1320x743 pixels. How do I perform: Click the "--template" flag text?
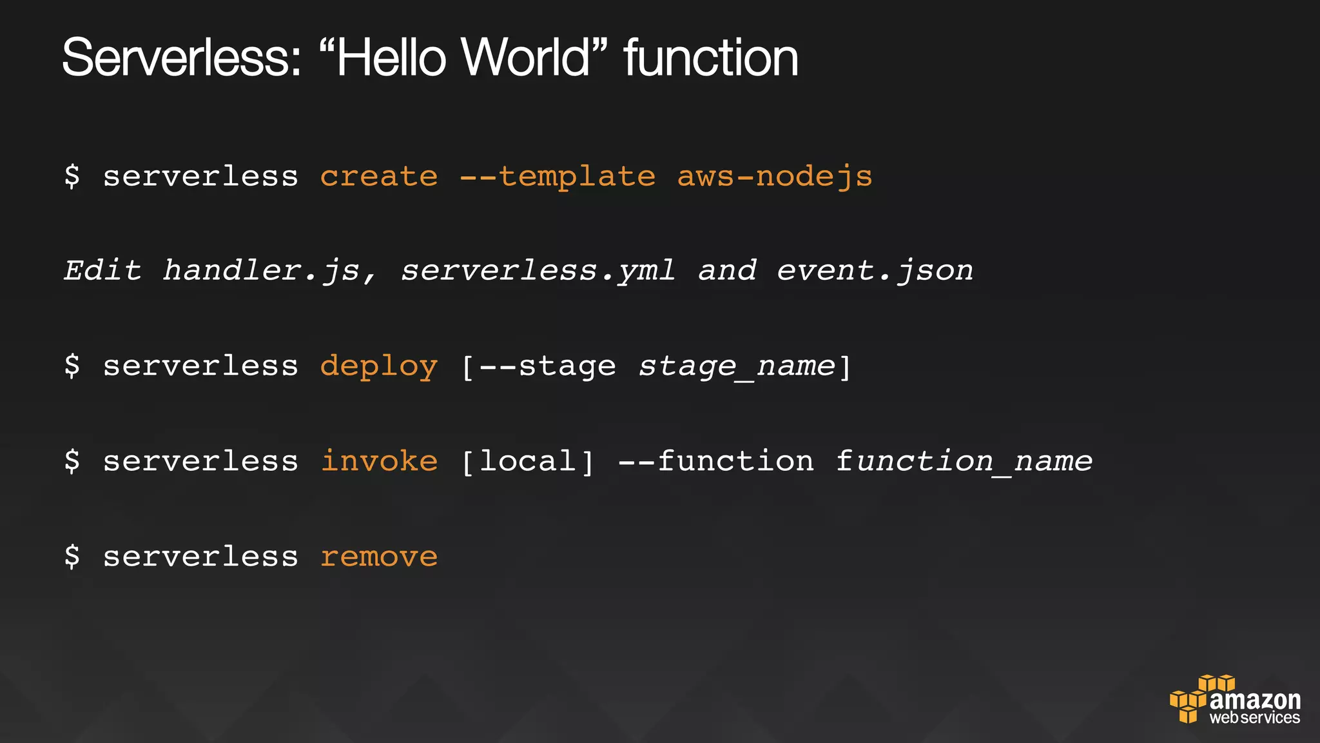tap(558, 176)
